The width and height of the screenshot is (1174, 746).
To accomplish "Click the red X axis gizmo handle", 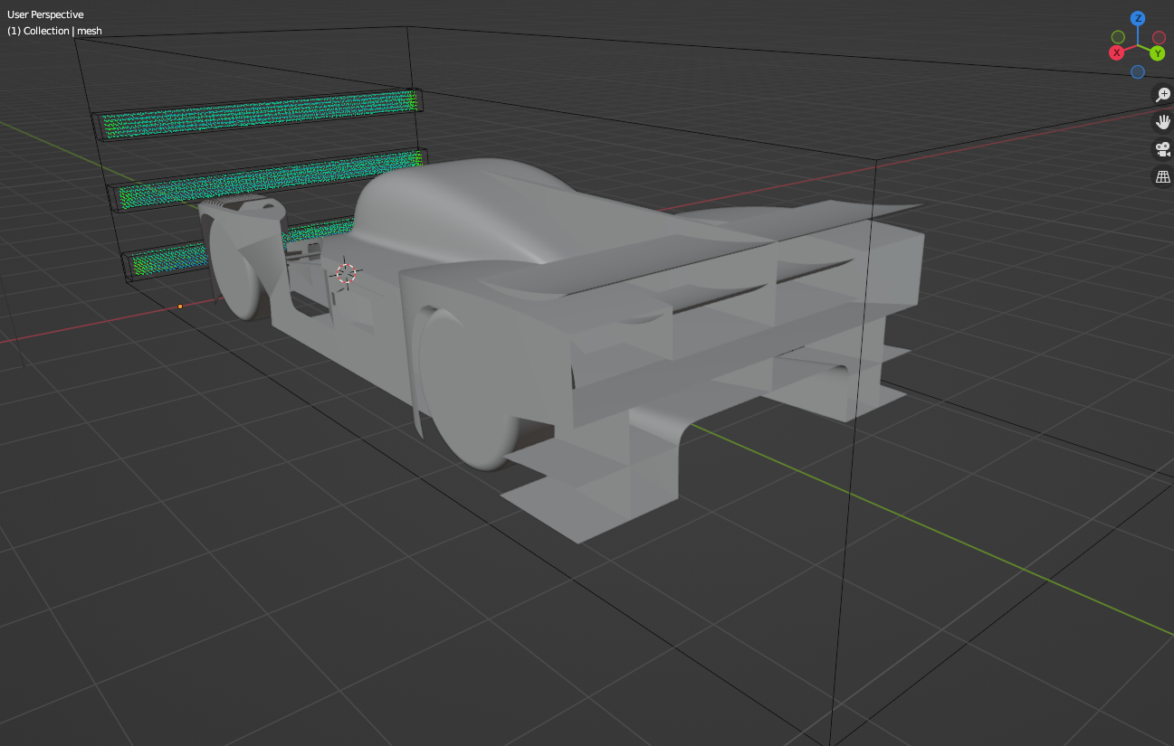I will [x=1117, y=52].
